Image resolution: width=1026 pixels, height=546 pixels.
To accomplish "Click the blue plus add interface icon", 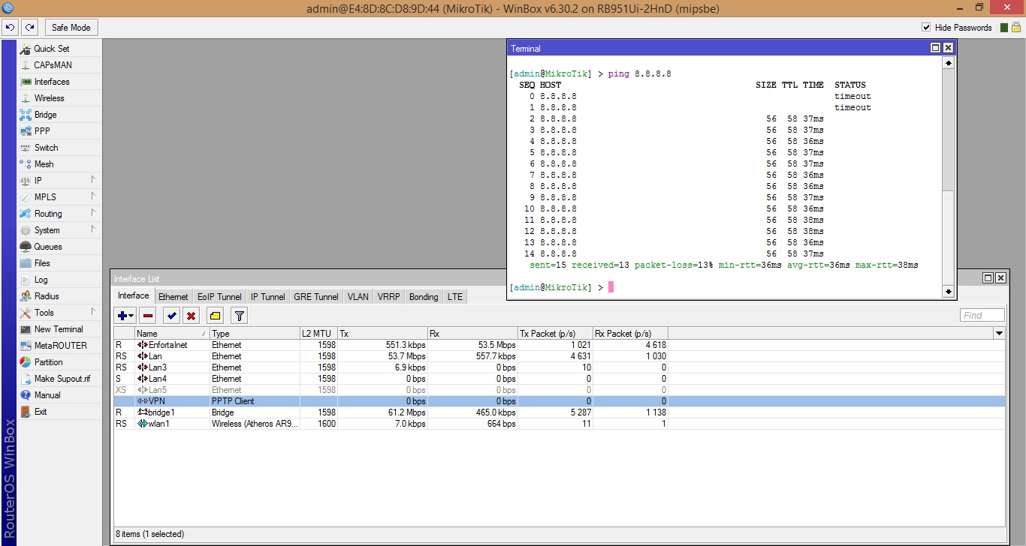I will click(x=124, y=316).
